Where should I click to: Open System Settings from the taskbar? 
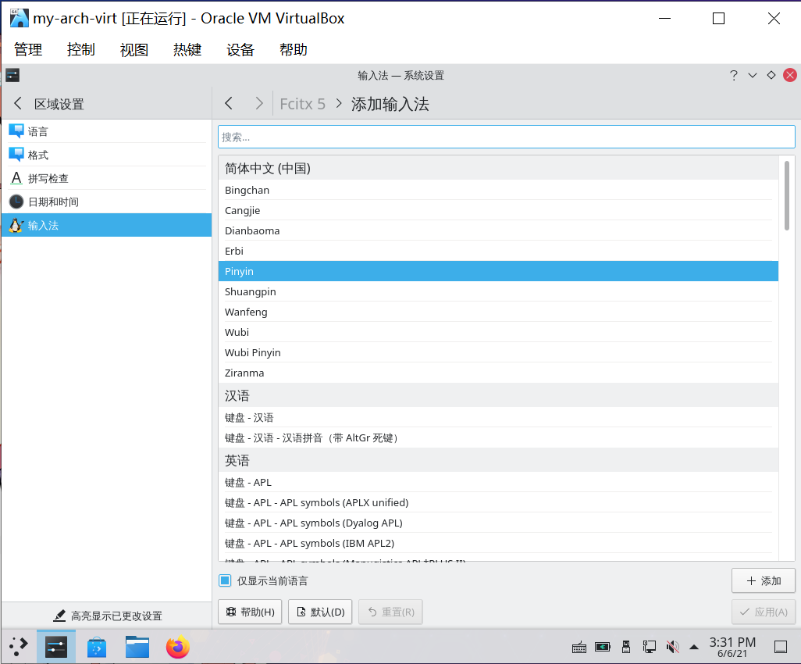click(x=55, y=647)
